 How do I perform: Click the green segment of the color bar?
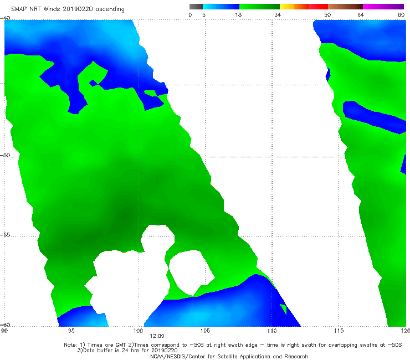click(259, 7)
